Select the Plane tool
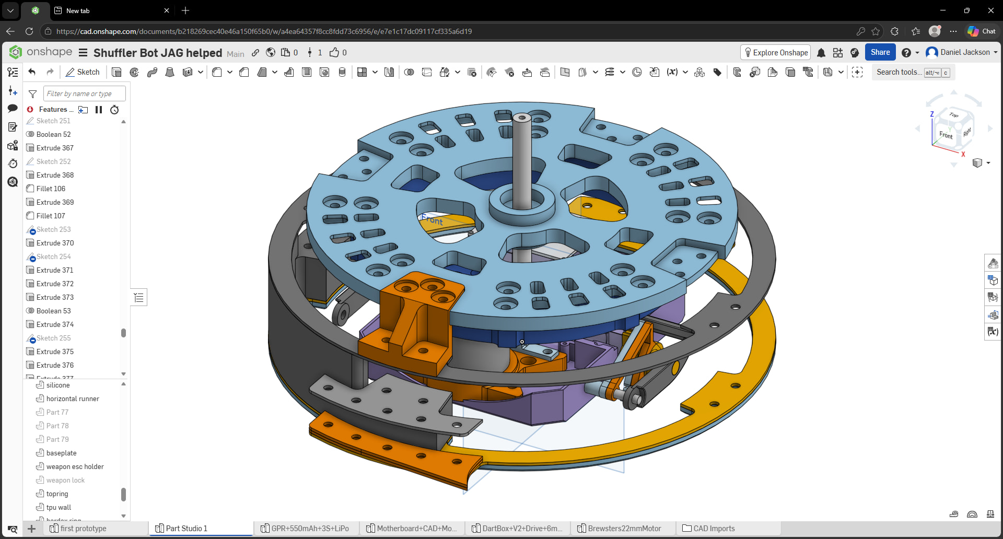Viewport: 1003px width, 539px height. tap(565, 72)
